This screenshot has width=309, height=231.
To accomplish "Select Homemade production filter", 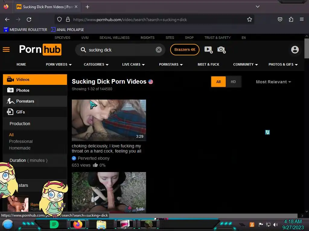I will (20, 148).
